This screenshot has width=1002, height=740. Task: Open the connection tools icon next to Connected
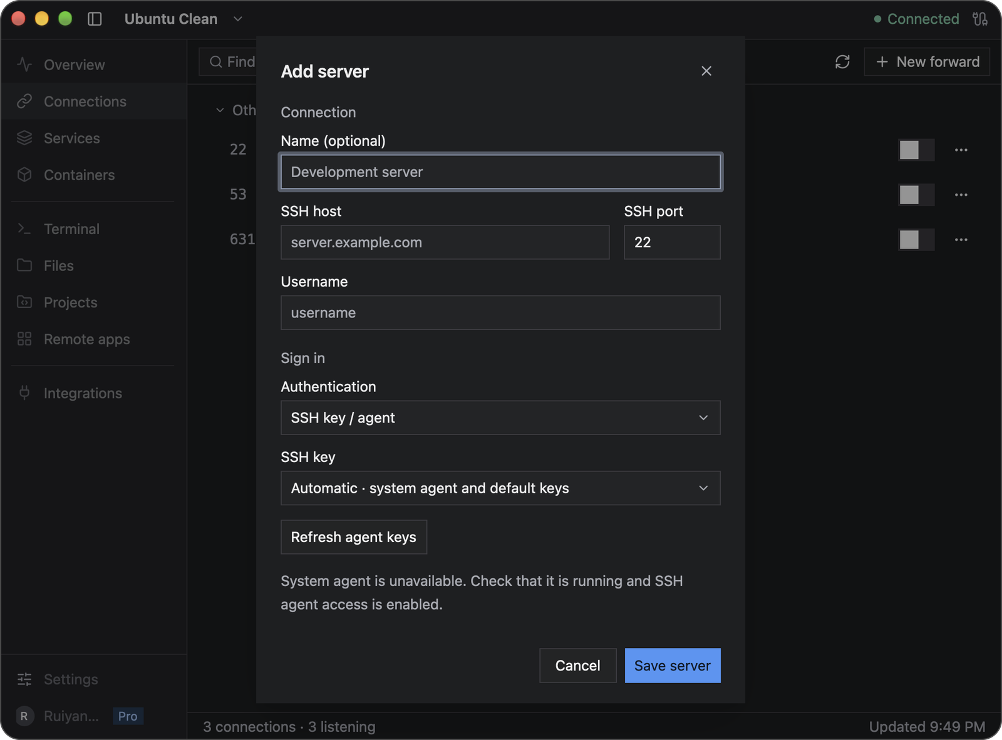click(980, 19)
